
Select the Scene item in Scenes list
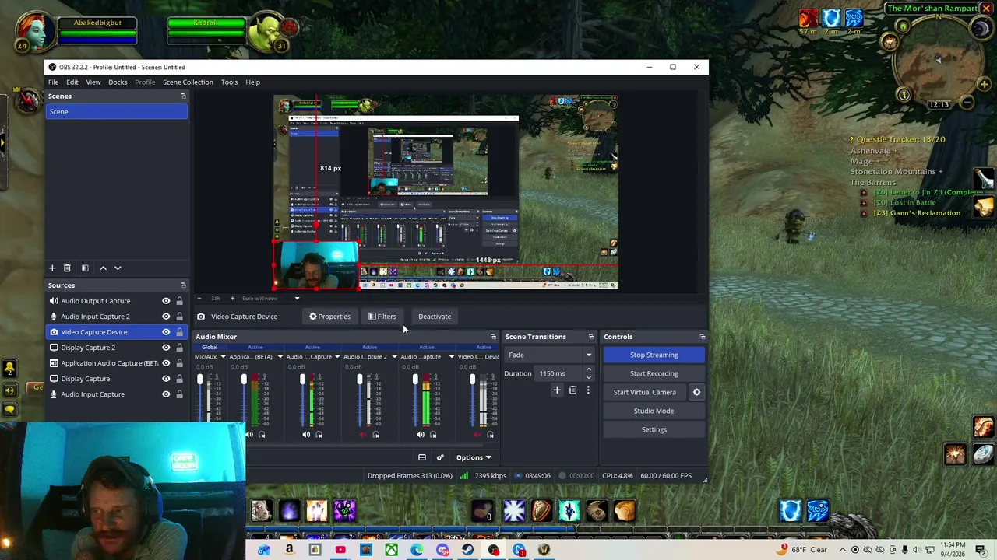[117, 112]
